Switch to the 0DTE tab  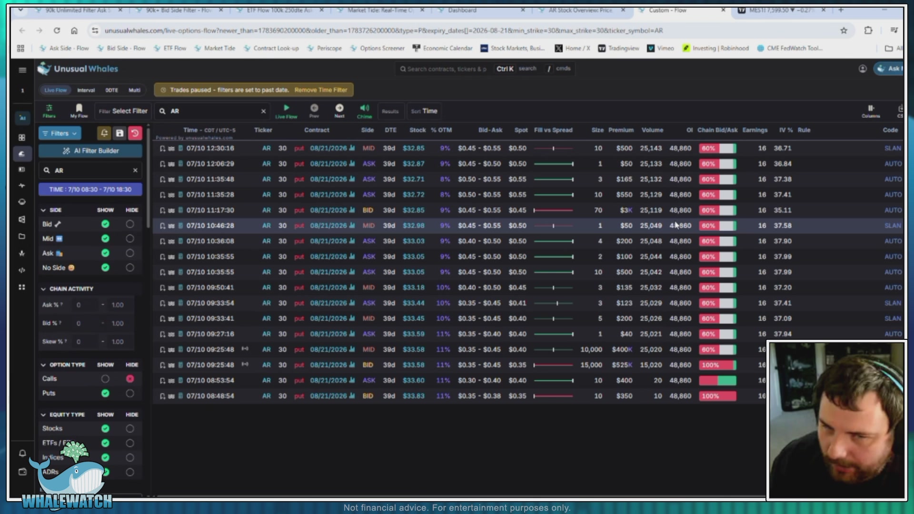tap(111, 90)
